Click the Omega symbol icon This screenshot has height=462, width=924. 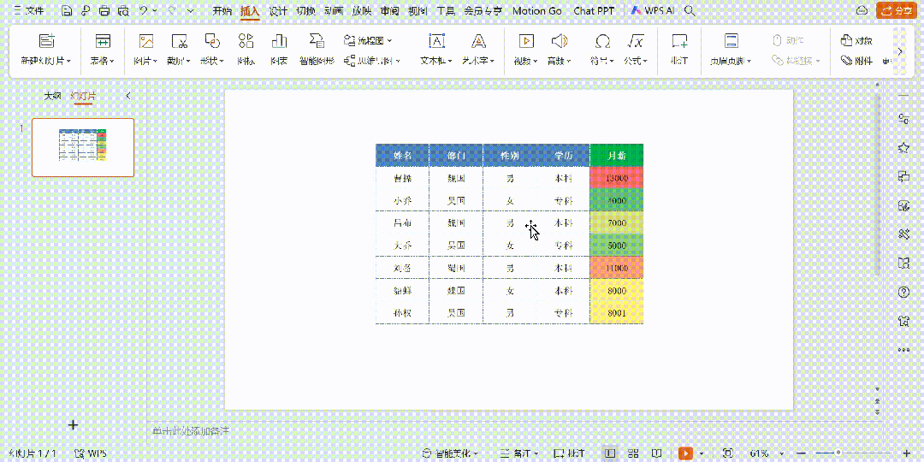click(x=602, y=41)
